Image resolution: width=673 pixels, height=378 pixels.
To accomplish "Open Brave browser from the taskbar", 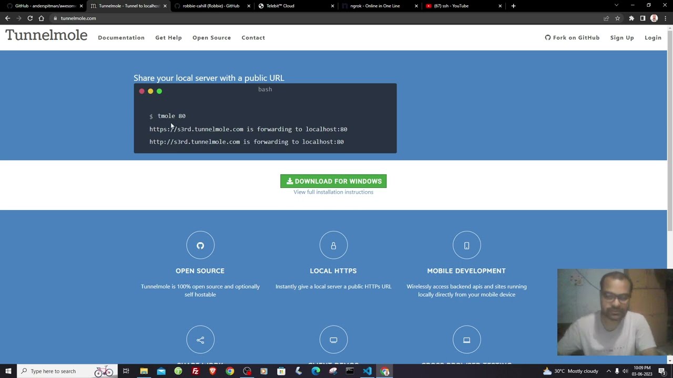I will [212, 371].
